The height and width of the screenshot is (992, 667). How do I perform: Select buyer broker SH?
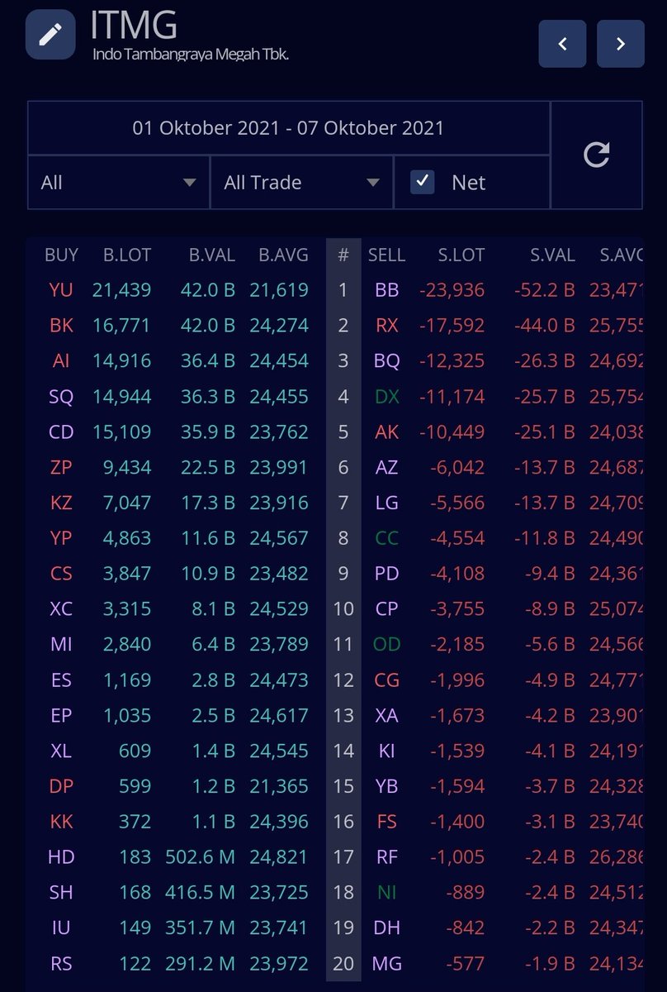tap(61, 893)
